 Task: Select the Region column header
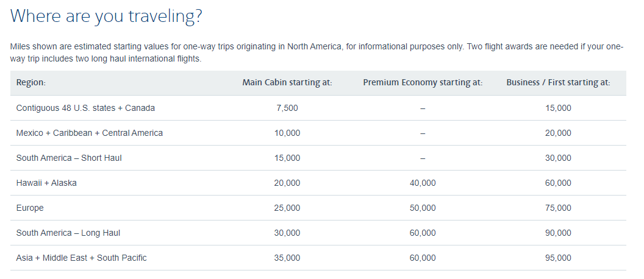coord(31,82)
